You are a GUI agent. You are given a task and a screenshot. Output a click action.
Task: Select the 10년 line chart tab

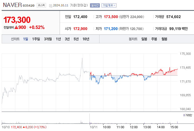pos(86,39)
